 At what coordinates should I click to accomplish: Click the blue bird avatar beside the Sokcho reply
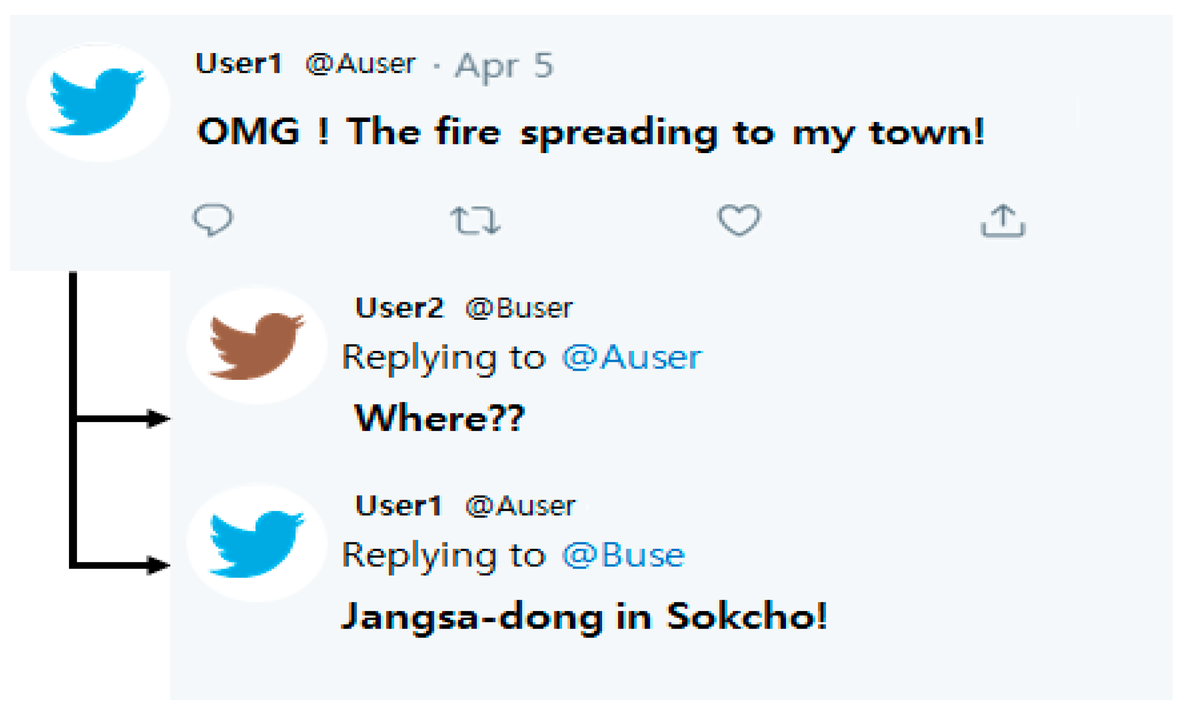click(x=257, y=543)
